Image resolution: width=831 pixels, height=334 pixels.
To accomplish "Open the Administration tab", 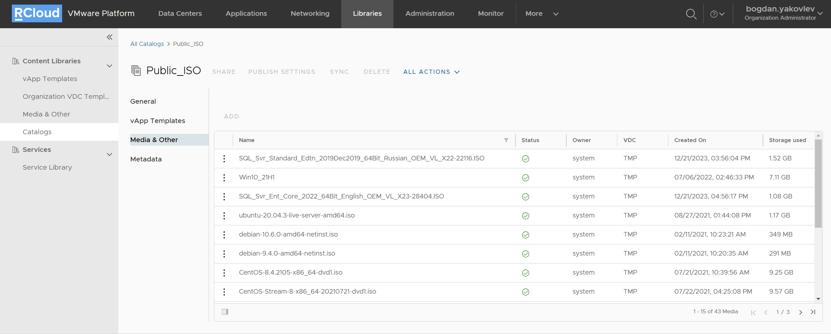I will 430,14.
